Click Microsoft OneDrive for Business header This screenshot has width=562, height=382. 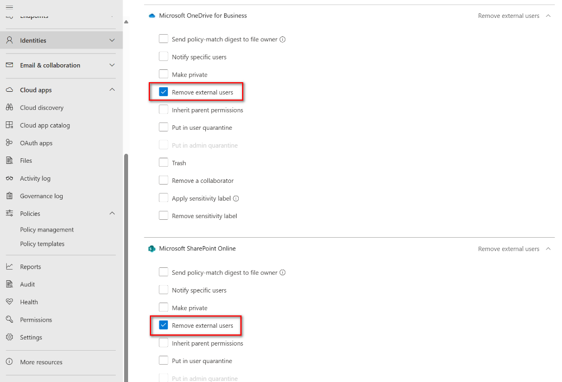click(203, 16)
